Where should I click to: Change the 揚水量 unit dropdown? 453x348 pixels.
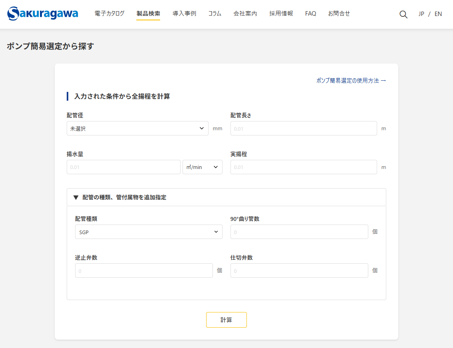202,167
